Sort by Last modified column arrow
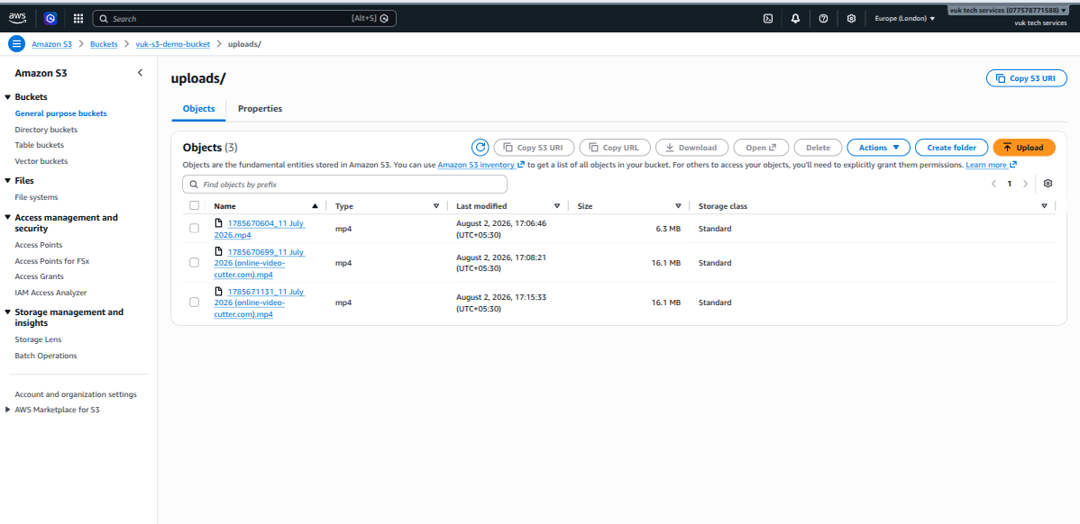 pos(557,206)
